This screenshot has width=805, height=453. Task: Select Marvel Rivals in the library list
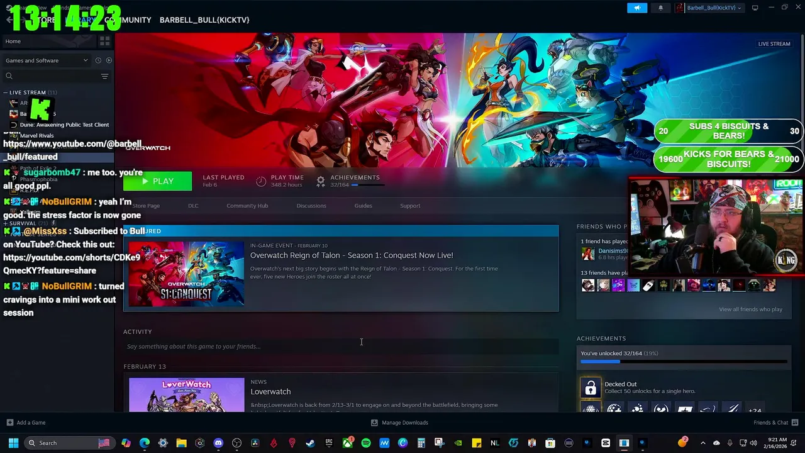[36, 135]
